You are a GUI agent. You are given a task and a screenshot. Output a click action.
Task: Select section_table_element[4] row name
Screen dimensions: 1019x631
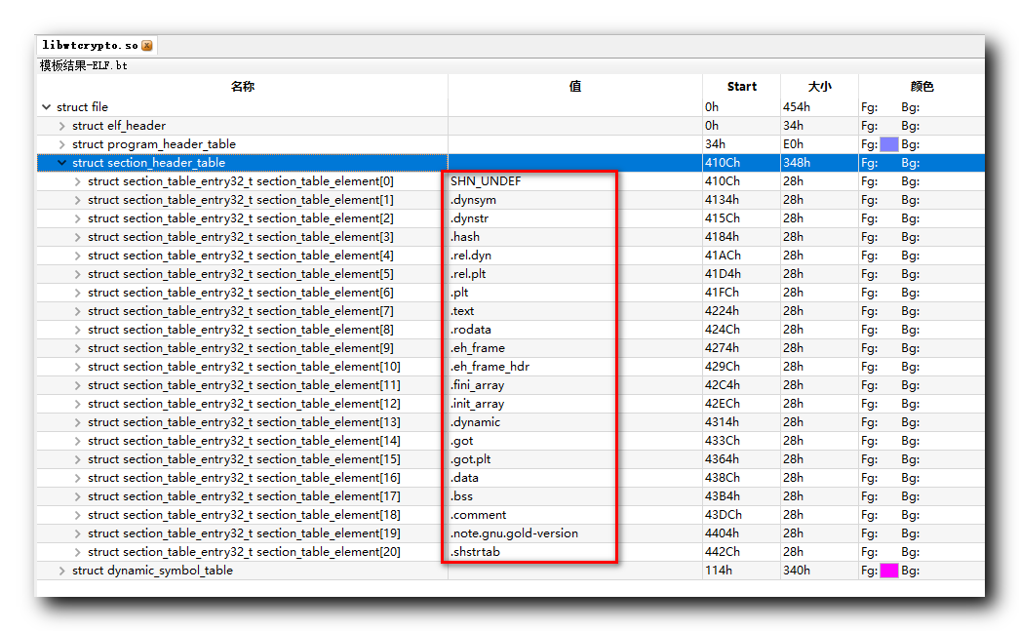click(x=241, y=256)
